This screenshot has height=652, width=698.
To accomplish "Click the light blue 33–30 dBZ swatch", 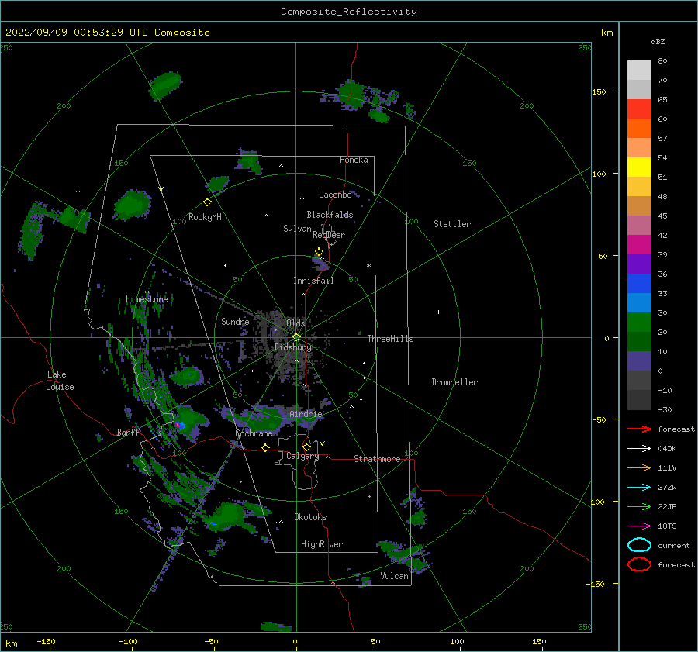I will pos(639,303).
